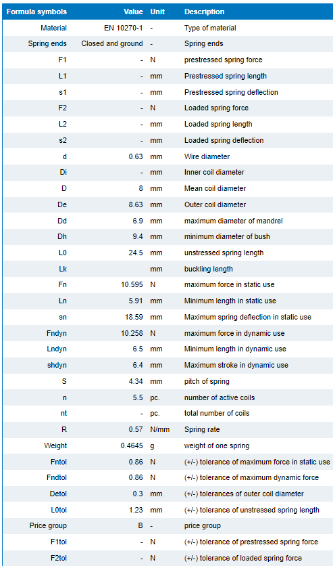Click the Formula symbols column header
This screenshot has height=566, width=333.
click(x=36, y=12)
